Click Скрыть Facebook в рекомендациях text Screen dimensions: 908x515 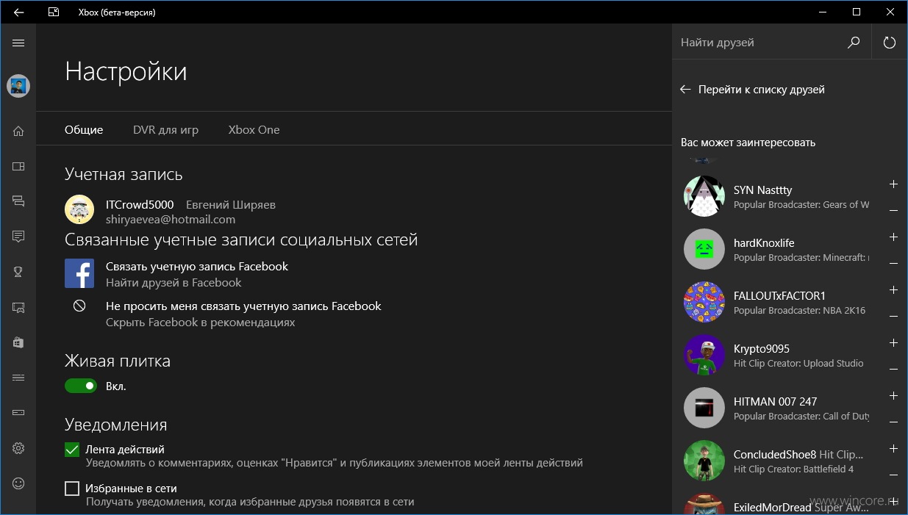click(200, 322)
